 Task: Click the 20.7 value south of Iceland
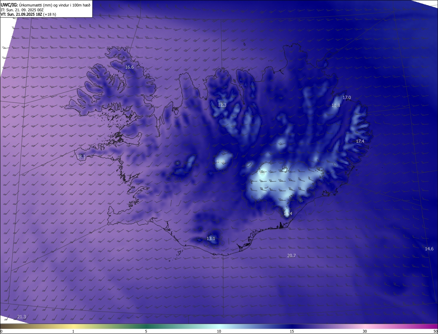tap(291, 255)
